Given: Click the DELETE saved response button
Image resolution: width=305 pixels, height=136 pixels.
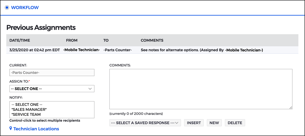Looking at the screenshot, I should 235,123.
